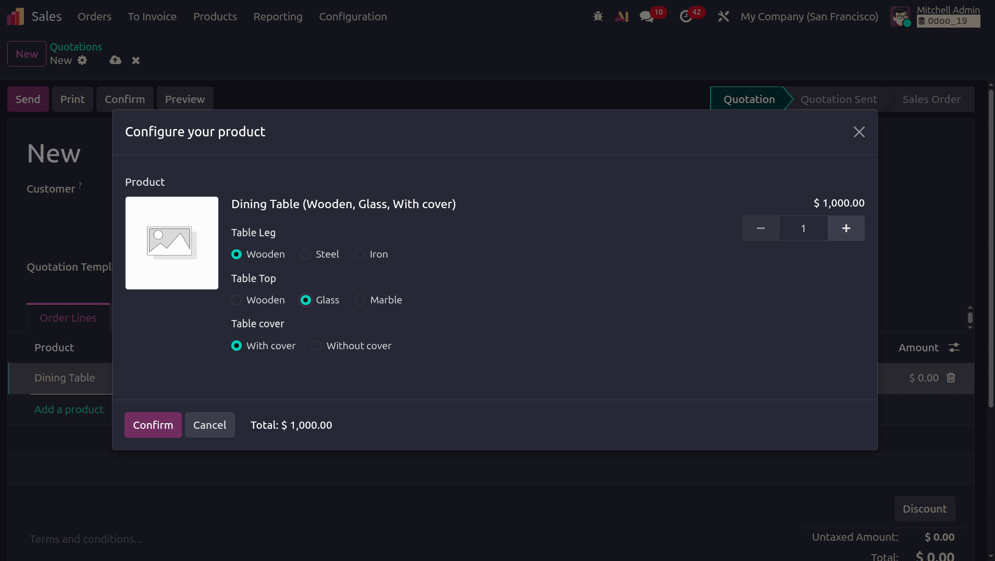
Task: Open the conversations message icon
Action: point(647,17)
